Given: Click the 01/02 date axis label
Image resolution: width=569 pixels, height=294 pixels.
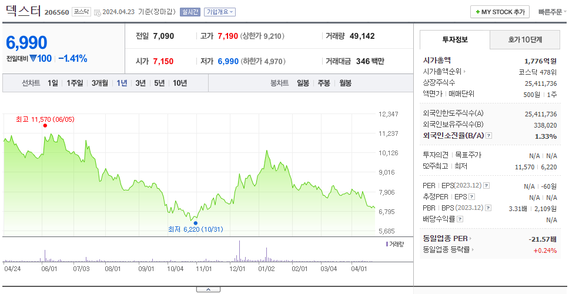Looking at the screenshot, I should click(x=266, y=269).
